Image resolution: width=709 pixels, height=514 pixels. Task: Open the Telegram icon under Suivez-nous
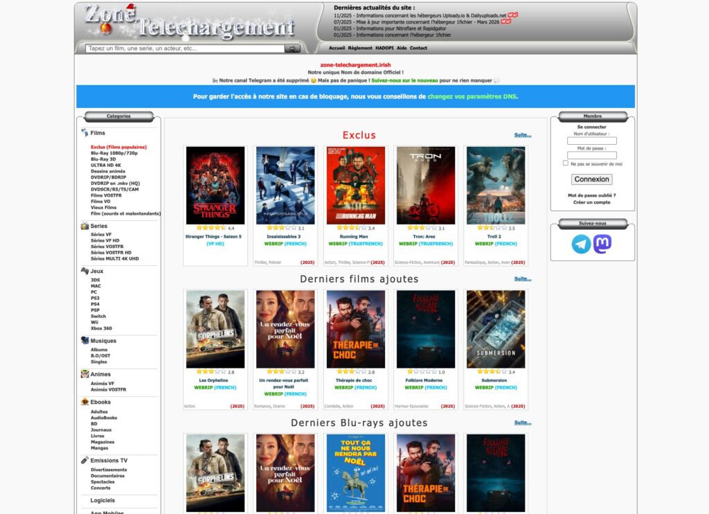point(581,244)
